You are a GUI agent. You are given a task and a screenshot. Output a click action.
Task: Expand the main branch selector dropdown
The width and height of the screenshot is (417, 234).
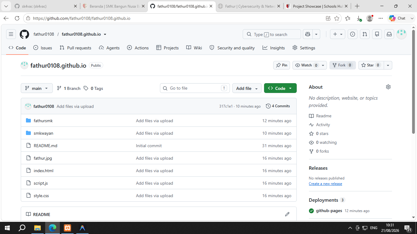tap(37, 88)
